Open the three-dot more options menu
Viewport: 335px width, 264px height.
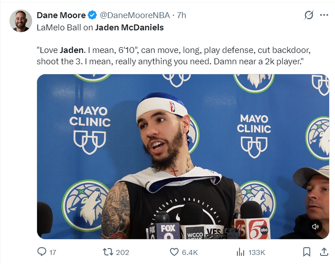point(324,15)
